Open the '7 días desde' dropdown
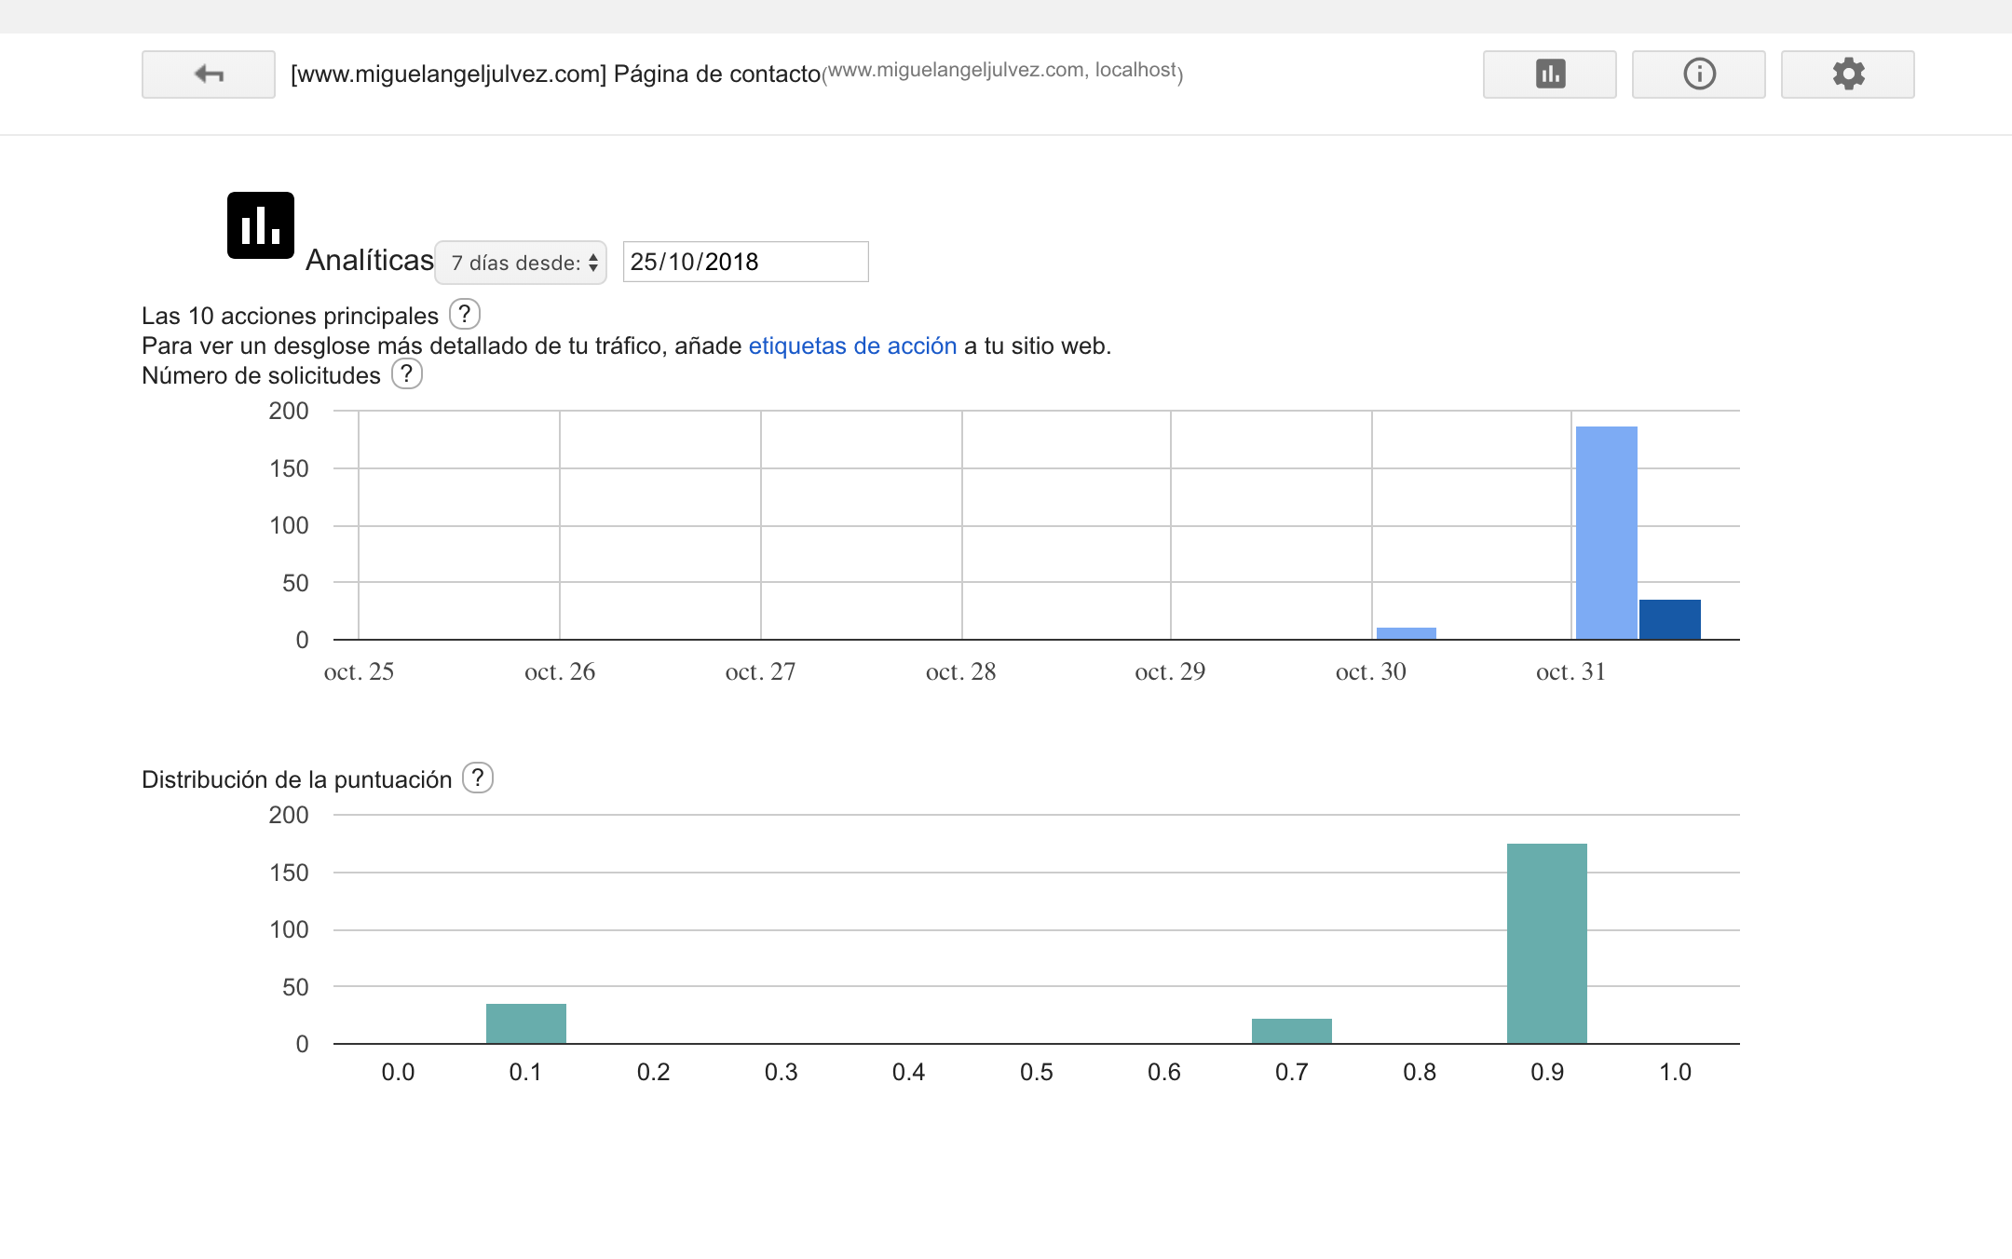 tap(521, 263)
